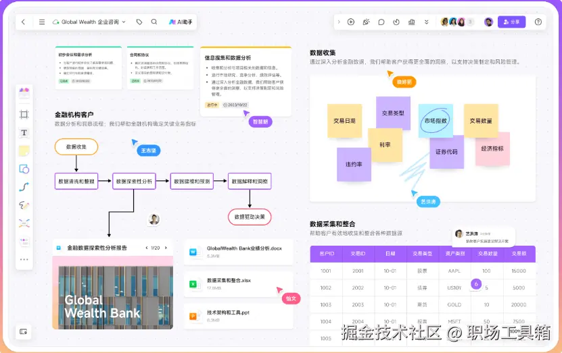The height and width of the screenshot is (353, 562).
Task: Select the Text tool
Action: (24, 133)
